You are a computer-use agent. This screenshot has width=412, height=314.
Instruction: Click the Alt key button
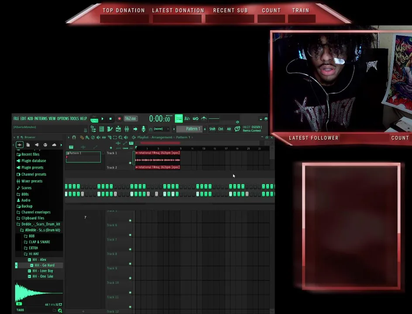pos(229,129)
